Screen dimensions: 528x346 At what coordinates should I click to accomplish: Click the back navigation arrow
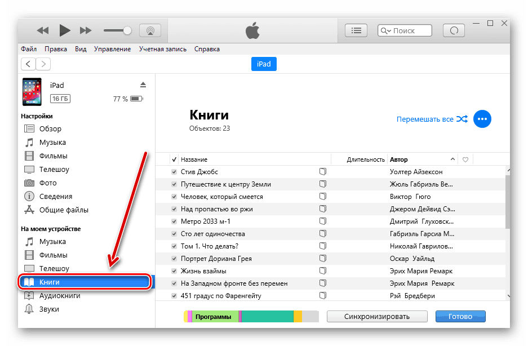(x=29, y=64)
